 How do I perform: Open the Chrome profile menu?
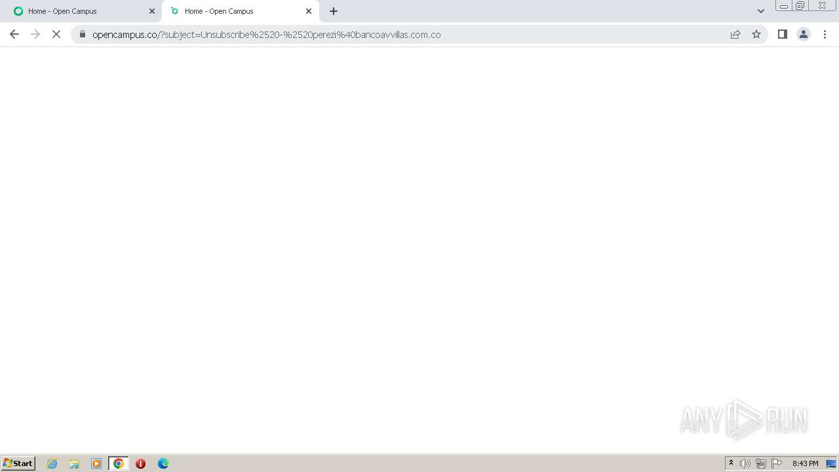[803, 34]
